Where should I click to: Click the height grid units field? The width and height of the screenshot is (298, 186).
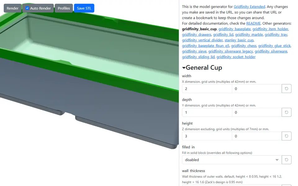[x=207, y=136]
